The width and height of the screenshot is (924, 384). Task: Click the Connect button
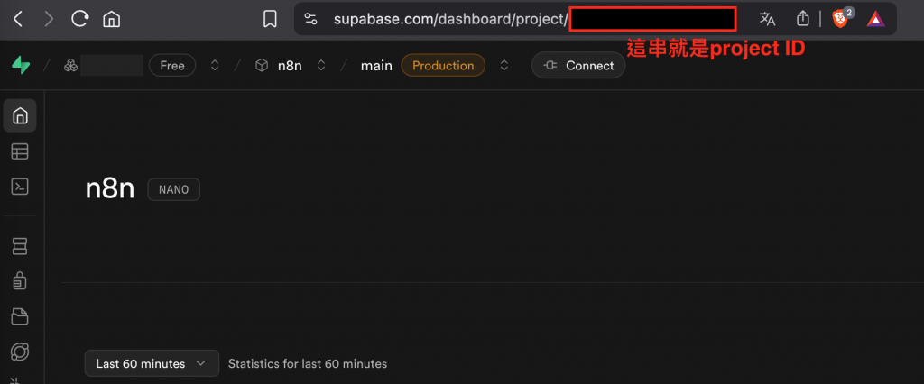[x=578, y=66]
